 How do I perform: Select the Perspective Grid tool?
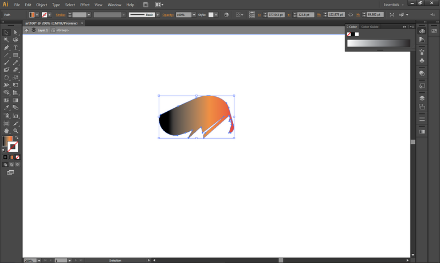(x=15, y=92)
